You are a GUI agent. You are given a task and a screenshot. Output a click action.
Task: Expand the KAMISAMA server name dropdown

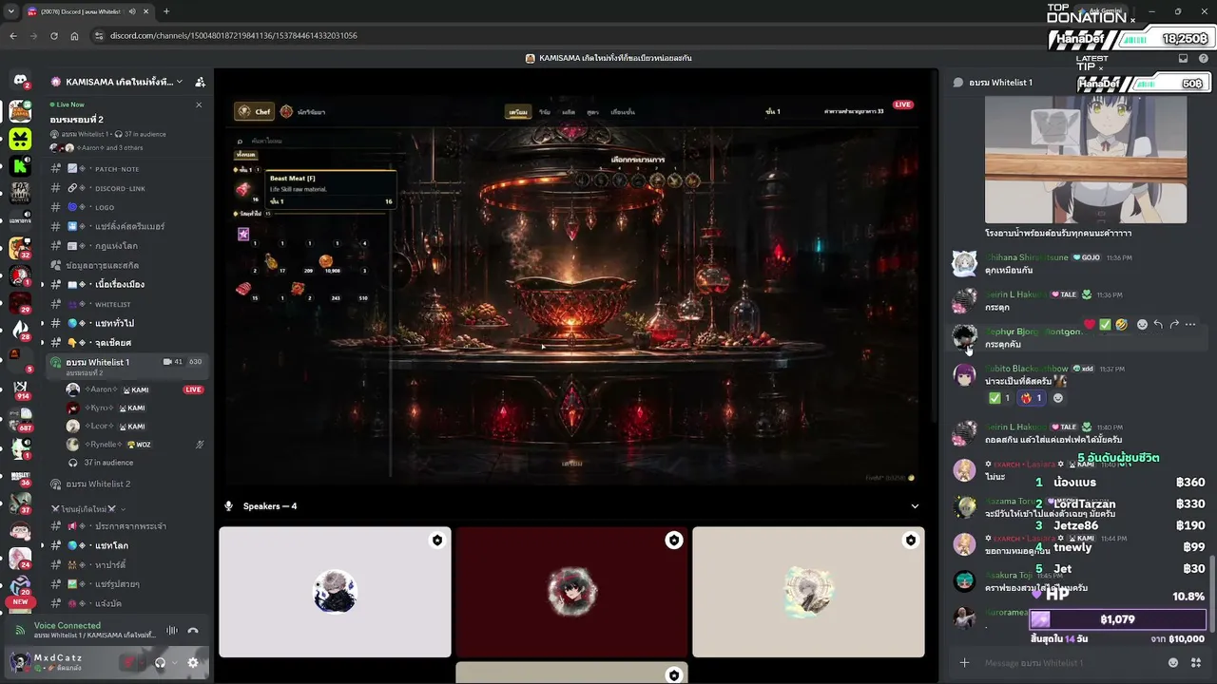[179, 82]
